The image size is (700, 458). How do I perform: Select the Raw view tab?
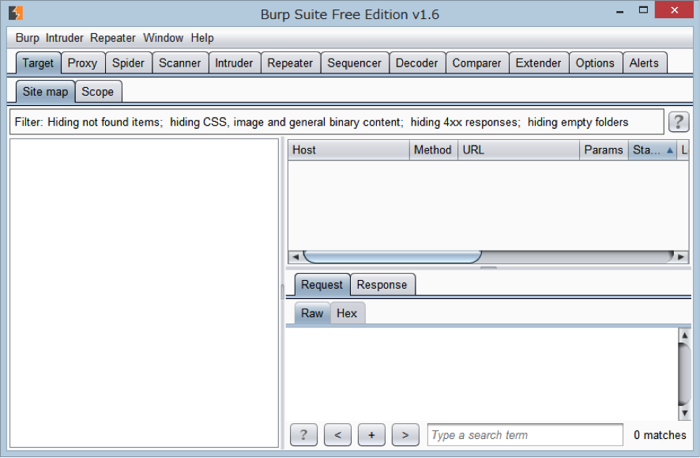(312, 313)
